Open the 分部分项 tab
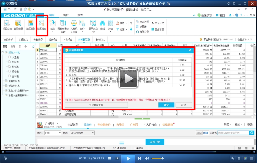This screenshot has height=163, width=257. coord(38,40)
